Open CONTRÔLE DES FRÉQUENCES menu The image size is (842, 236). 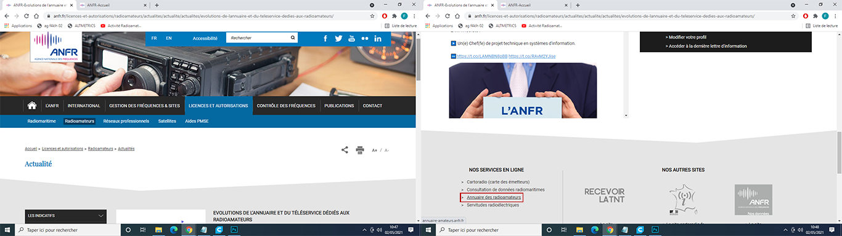pyautogui.click(x=286, y=106)
